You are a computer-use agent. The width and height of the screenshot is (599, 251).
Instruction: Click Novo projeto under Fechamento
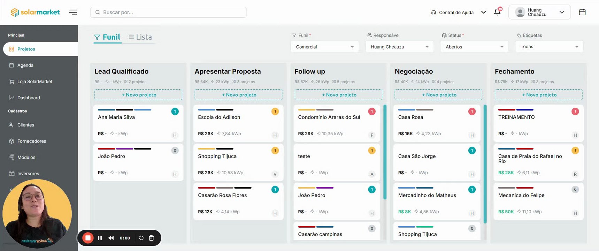tap(538, 95)
